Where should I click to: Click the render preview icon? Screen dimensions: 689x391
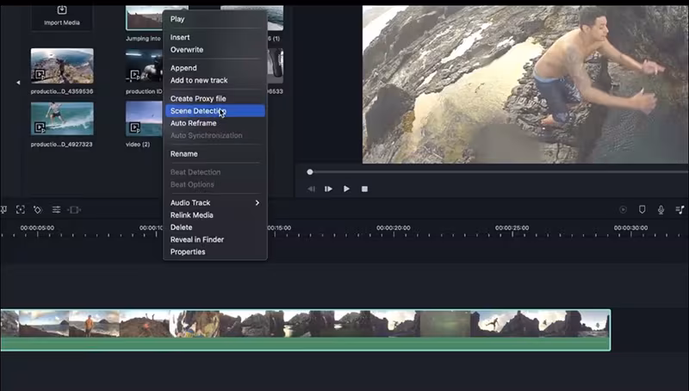tap(623, 209)
